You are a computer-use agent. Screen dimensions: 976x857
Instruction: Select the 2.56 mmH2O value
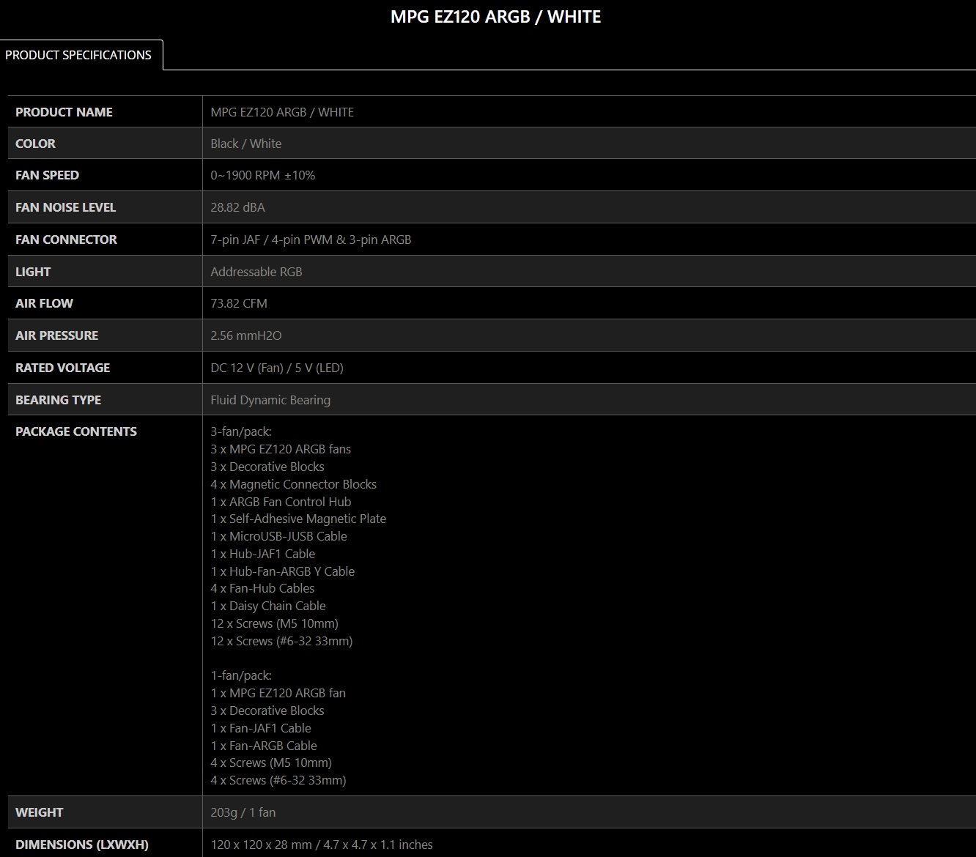pyautogui.click(x=246, y=335)
